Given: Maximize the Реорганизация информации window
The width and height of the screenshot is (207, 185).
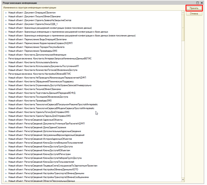Looking at the screenshot, I should point(197,2).
